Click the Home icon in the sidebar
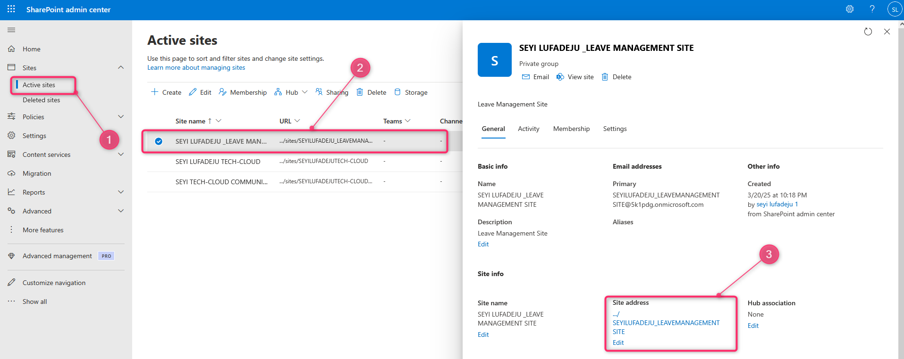Viewport: 904px width, 359px height. click(11, 49)
